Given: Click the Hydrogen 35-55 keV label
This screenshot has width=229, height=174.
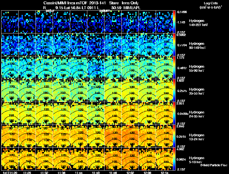Looking at the screenshot, I should (x=197, y=91).
